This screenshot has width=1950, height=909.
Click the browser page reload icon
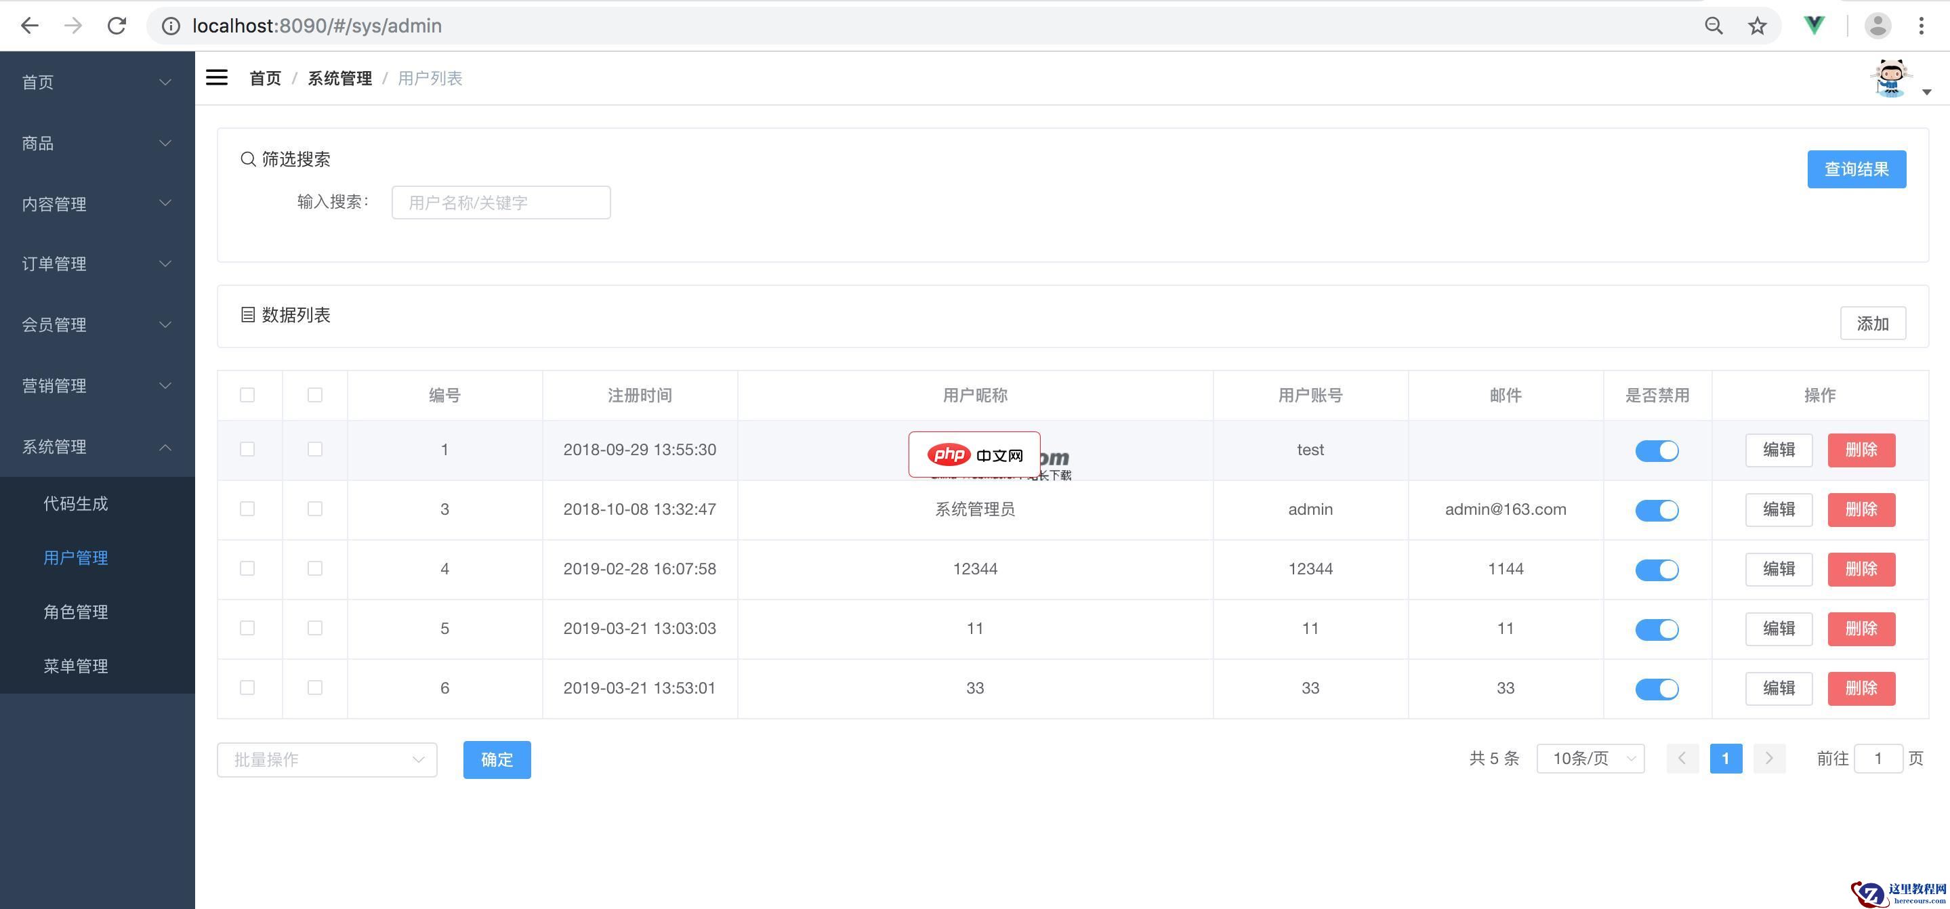tap(117, 25)
